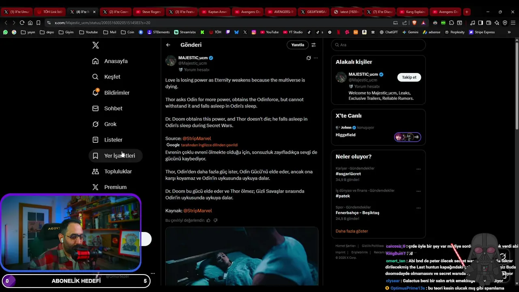
Task: Open more options for Fenerbahçe - Beşiktaş trend
Action: coord(418,208)
